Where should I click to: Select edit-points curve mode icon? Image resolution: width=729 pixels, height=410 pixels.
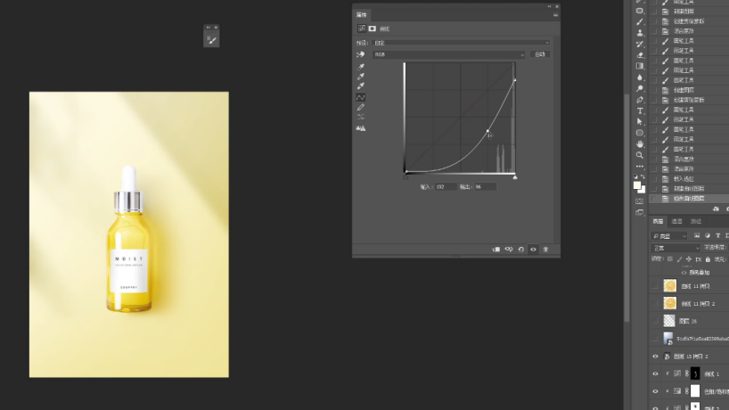361,97
